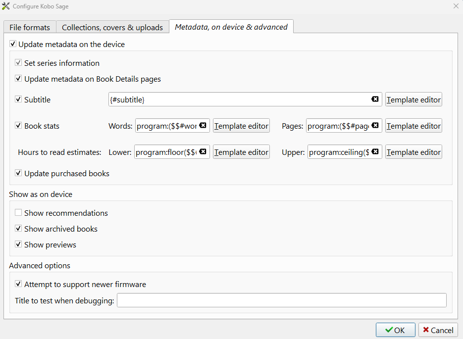
Task: Clear the Lower hours estimate field
Action: pyautogui.click(x=203, y=152)
